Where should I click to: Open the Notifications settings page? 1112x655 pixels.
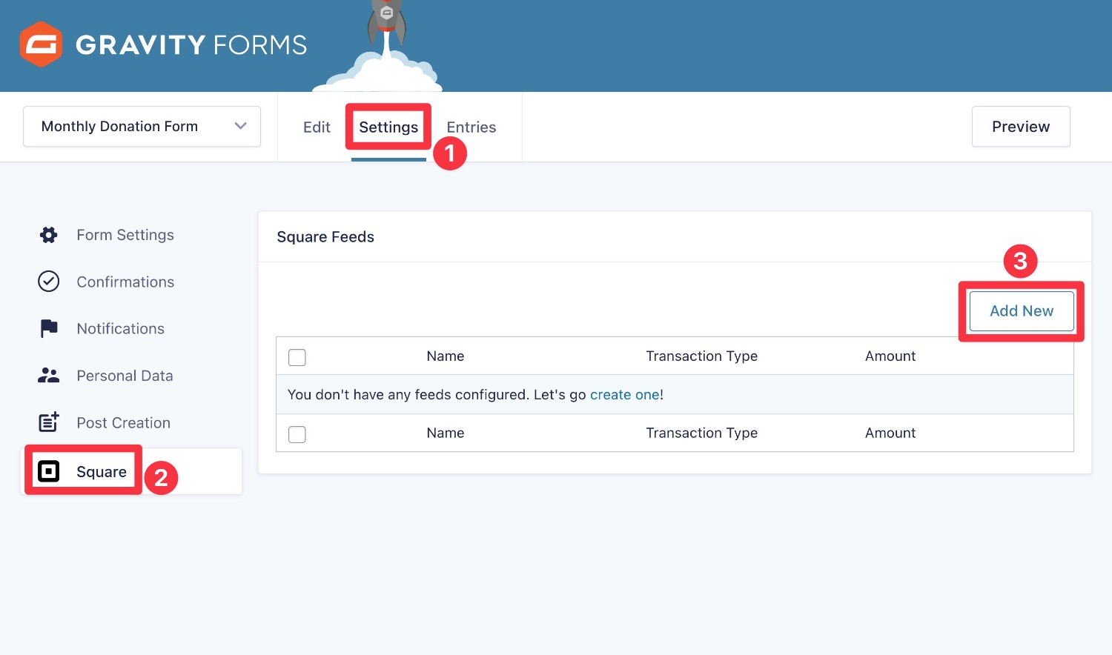[x=120, y=329]
